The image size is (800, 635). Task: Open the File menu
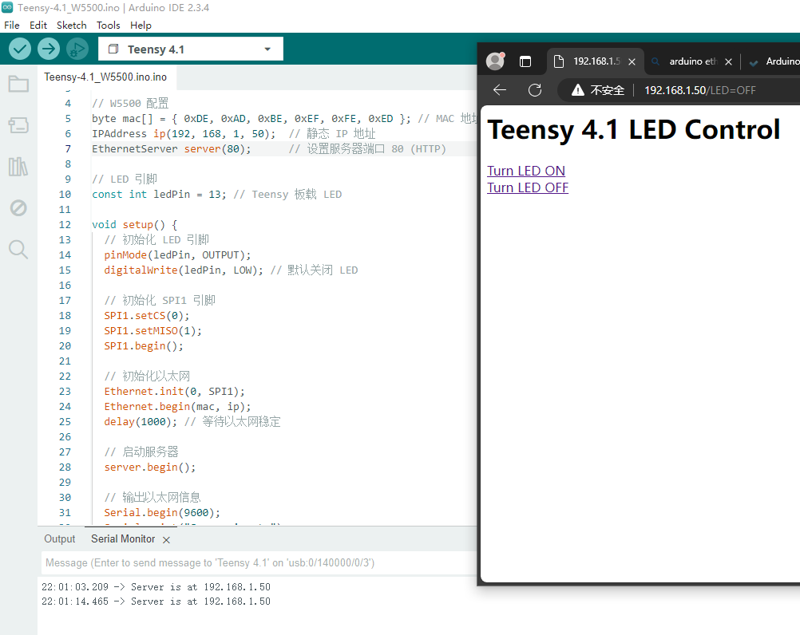coord(11,25)
